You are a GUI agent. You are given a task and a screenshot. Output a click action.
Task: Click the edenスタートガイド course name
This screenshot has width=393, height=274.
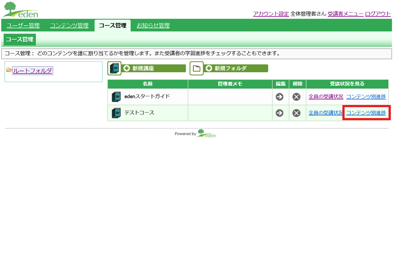pyautogui.click(x=147, y=96)
